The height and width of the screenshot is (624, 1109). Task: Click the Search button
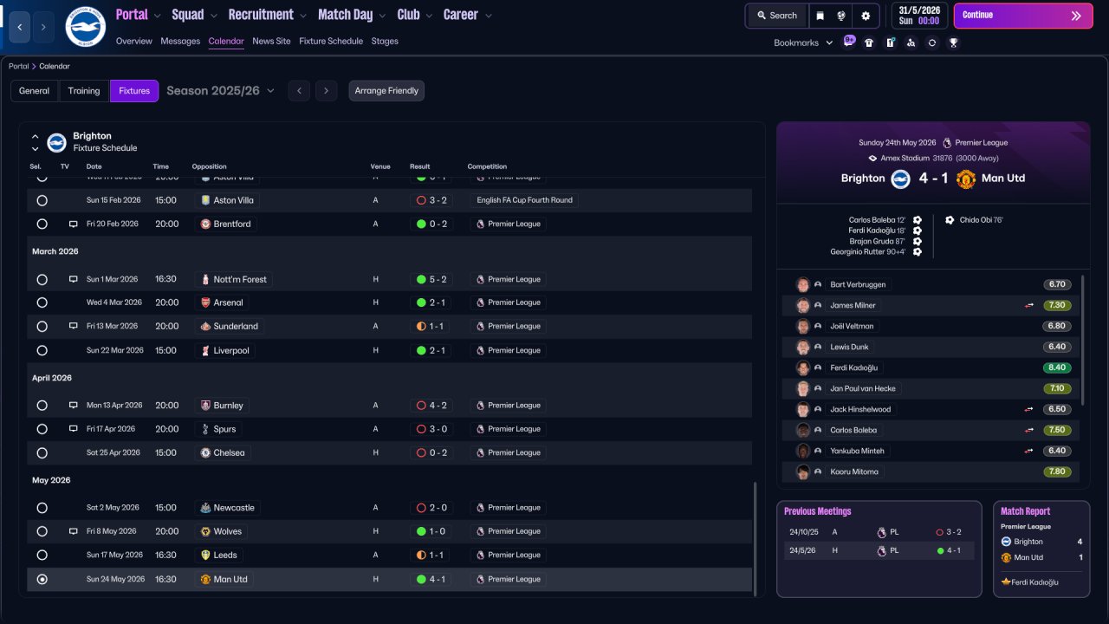776,16
